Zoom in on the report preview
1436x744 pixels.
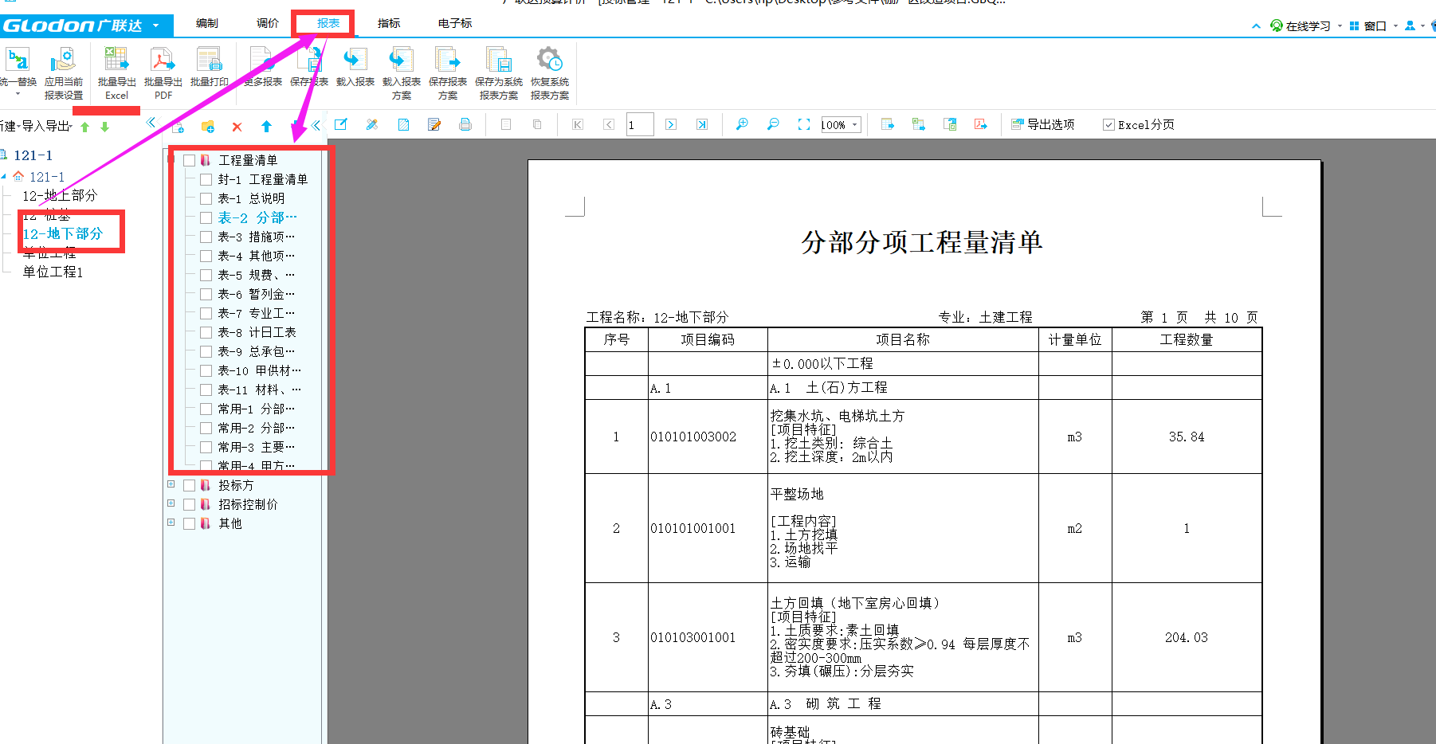pyautogui.click(x=742, y=124)
